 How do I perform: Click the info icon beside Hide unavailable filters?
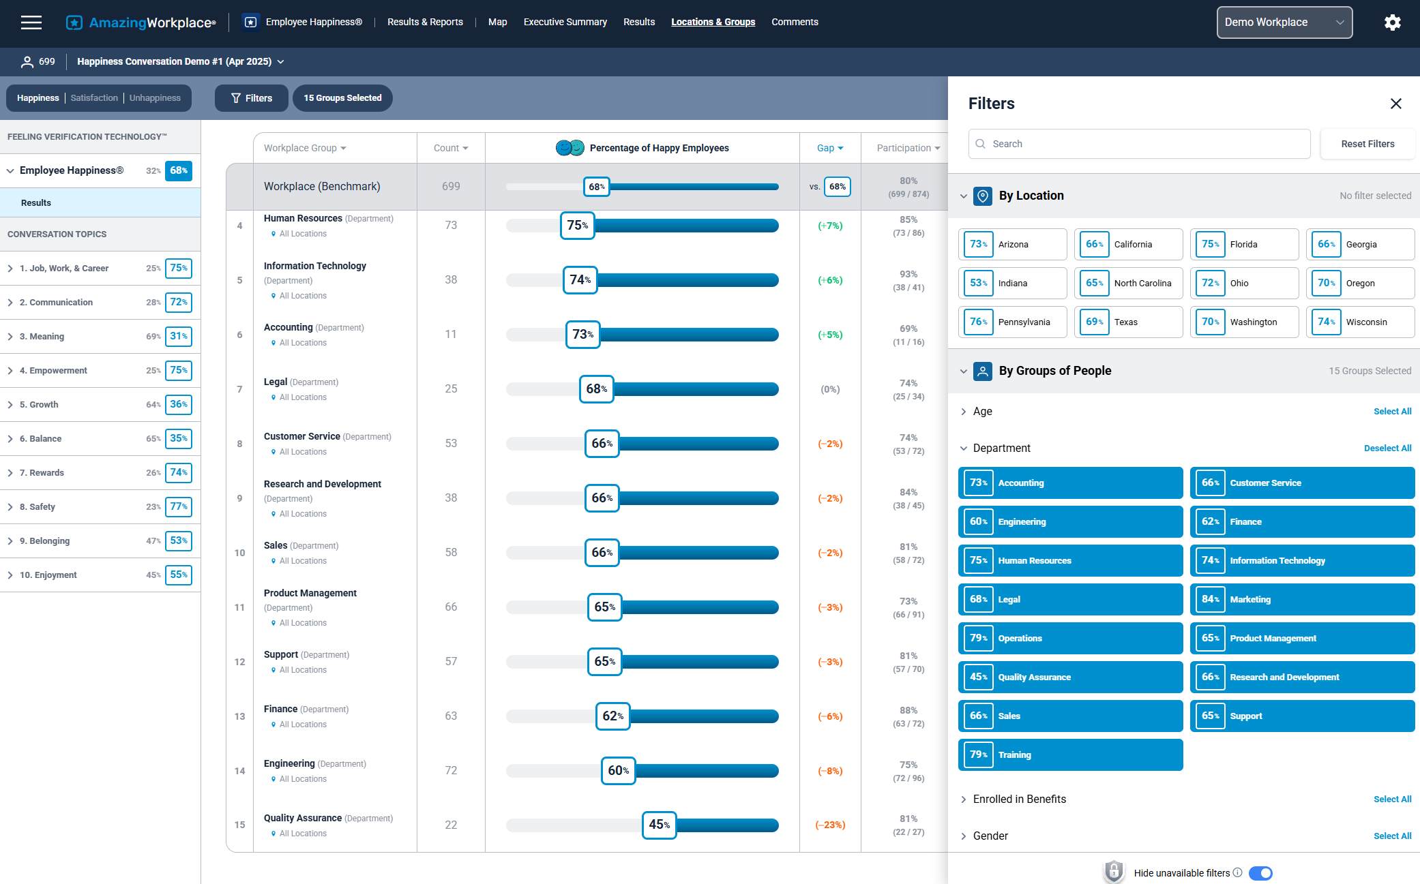click(1237, 872)
